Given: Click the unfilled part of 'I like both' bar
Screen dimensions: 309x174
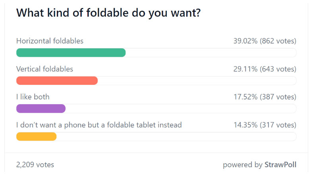Looking at the screenshot, I should [181, 109].
